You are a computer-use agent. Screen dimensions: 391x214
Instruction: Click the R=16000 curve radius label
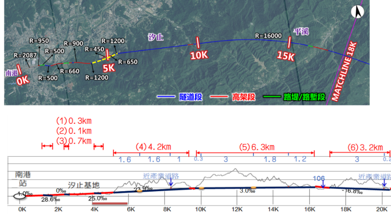[268, 36]
